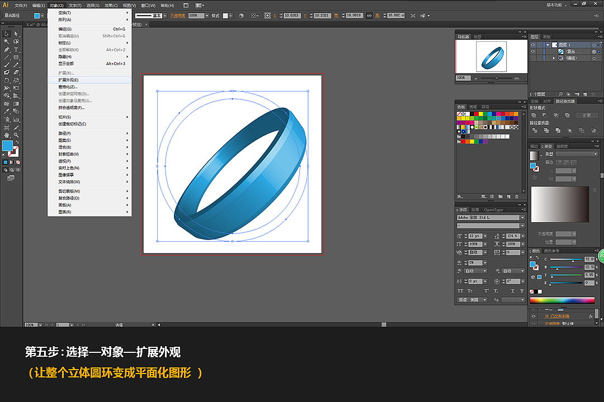Viewport: 604px width, 402px height.
Task: Click the recolor artwork wheel icon
Action: (241, 16)
